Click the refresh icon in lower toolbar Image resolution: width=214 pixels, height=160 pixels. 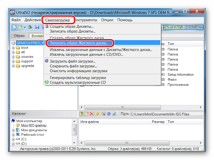(x=114, y=114)
